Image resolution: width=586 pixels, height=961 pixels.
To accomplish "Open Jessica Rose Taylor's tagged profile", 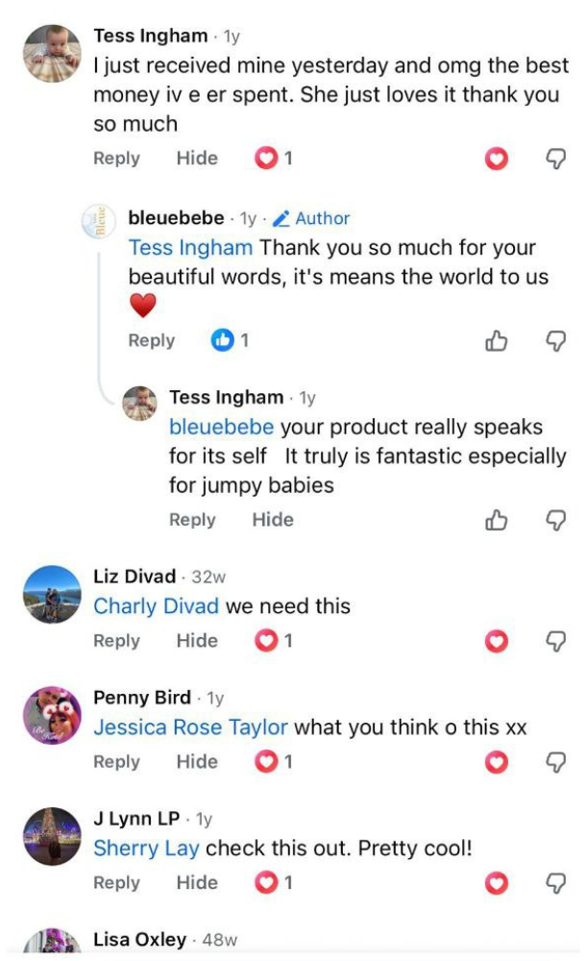I will (x=190, y=727).
